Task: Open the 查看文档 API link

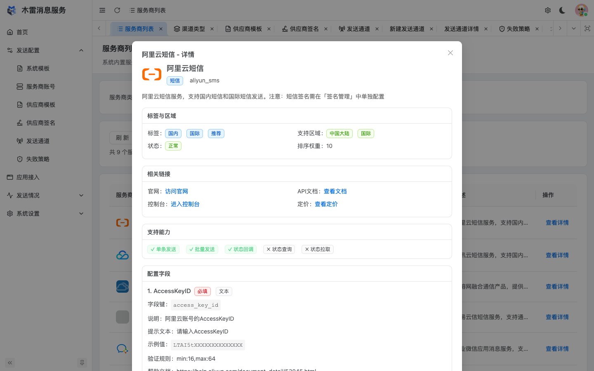Action: tap(335, 191)
